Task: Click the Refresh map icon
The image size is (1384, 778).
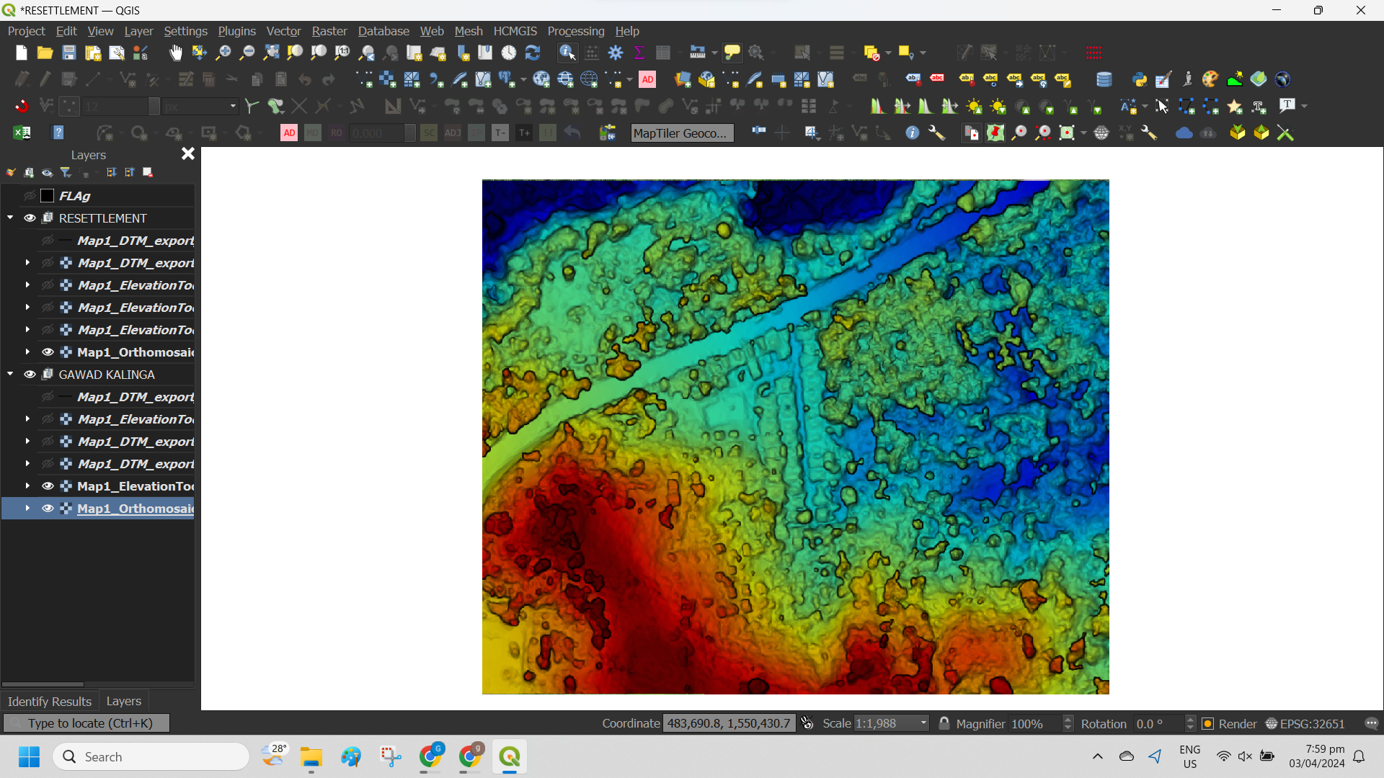Action: click(533, 53)
